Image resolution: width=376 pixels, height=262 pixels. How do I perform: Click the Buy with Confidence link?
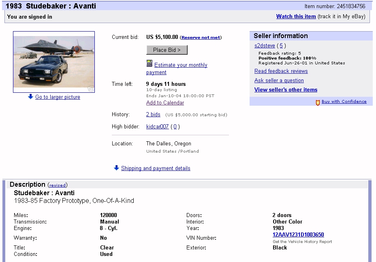[344, 101]
